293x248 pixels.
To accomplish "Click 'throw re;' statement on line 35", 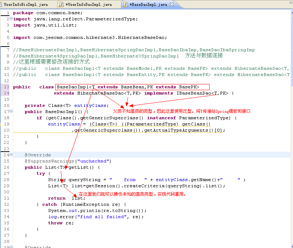I will (x=61, y=223).
